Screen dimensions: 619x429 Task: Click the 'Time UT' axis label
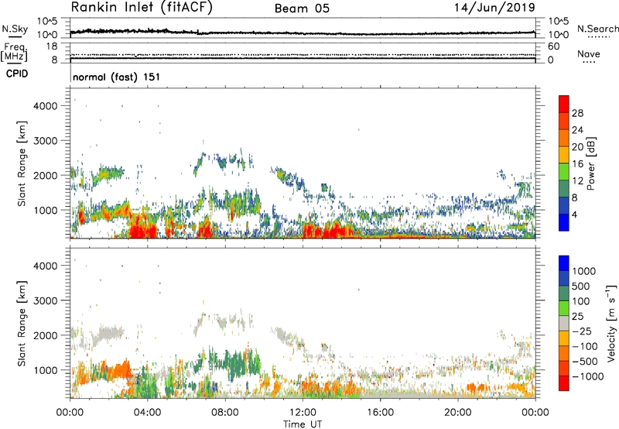pyautogui.click(x=303, y=424)
